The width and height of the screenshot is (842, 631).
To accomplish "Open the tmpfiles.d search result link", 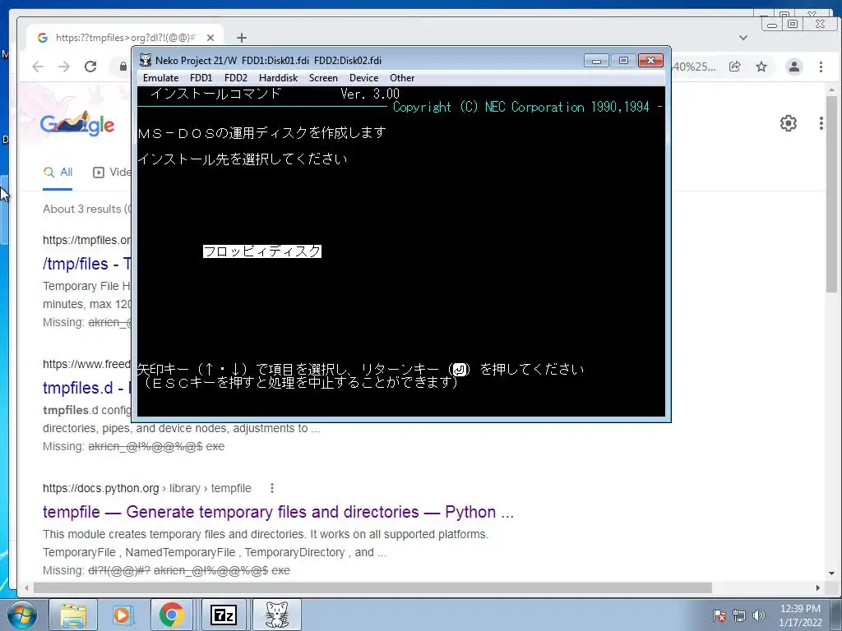I will [87, 388].
